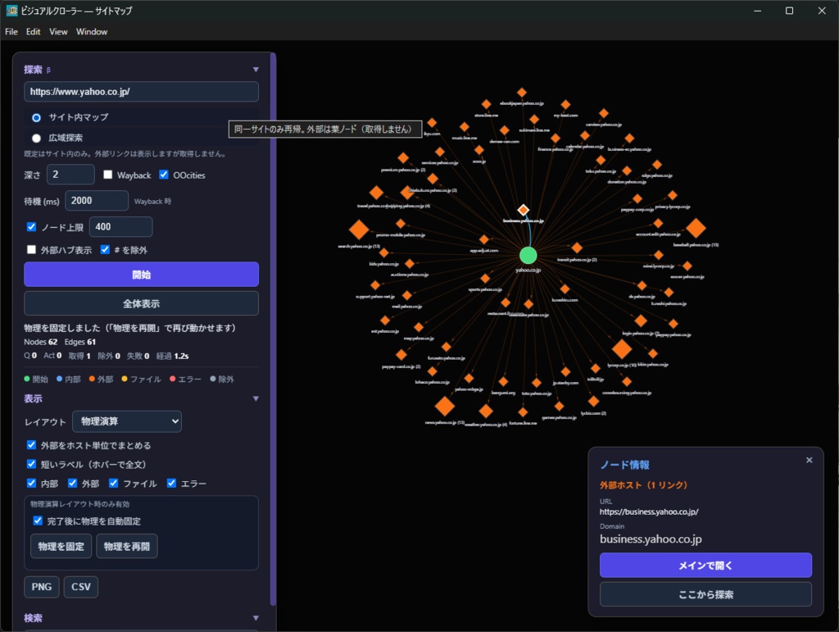The image size is (839, 632).
Task: Select the baseball.yahoo.co.jp (13) diamond node
Action: click(x=696, y=228)
